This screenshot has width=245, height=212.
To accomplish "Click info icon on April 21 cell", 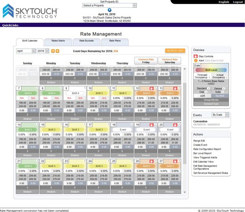I will coord(37,161).
